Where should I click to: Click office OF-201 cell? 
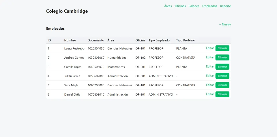tap(141, 67)
